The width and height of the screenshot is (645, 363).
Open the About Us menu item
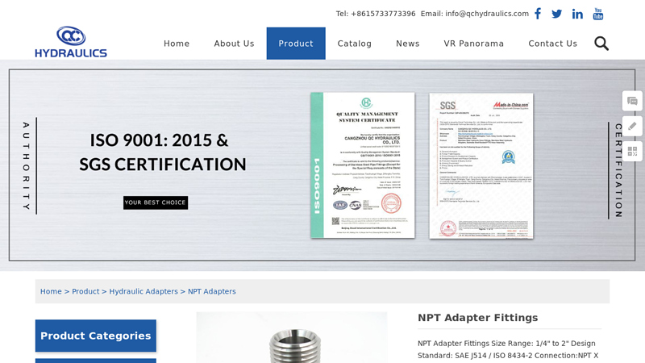234,44
